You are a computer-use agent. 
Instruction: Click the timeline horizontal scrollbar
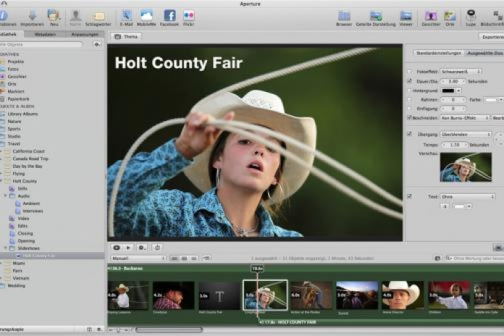click(x=169, y=329)
